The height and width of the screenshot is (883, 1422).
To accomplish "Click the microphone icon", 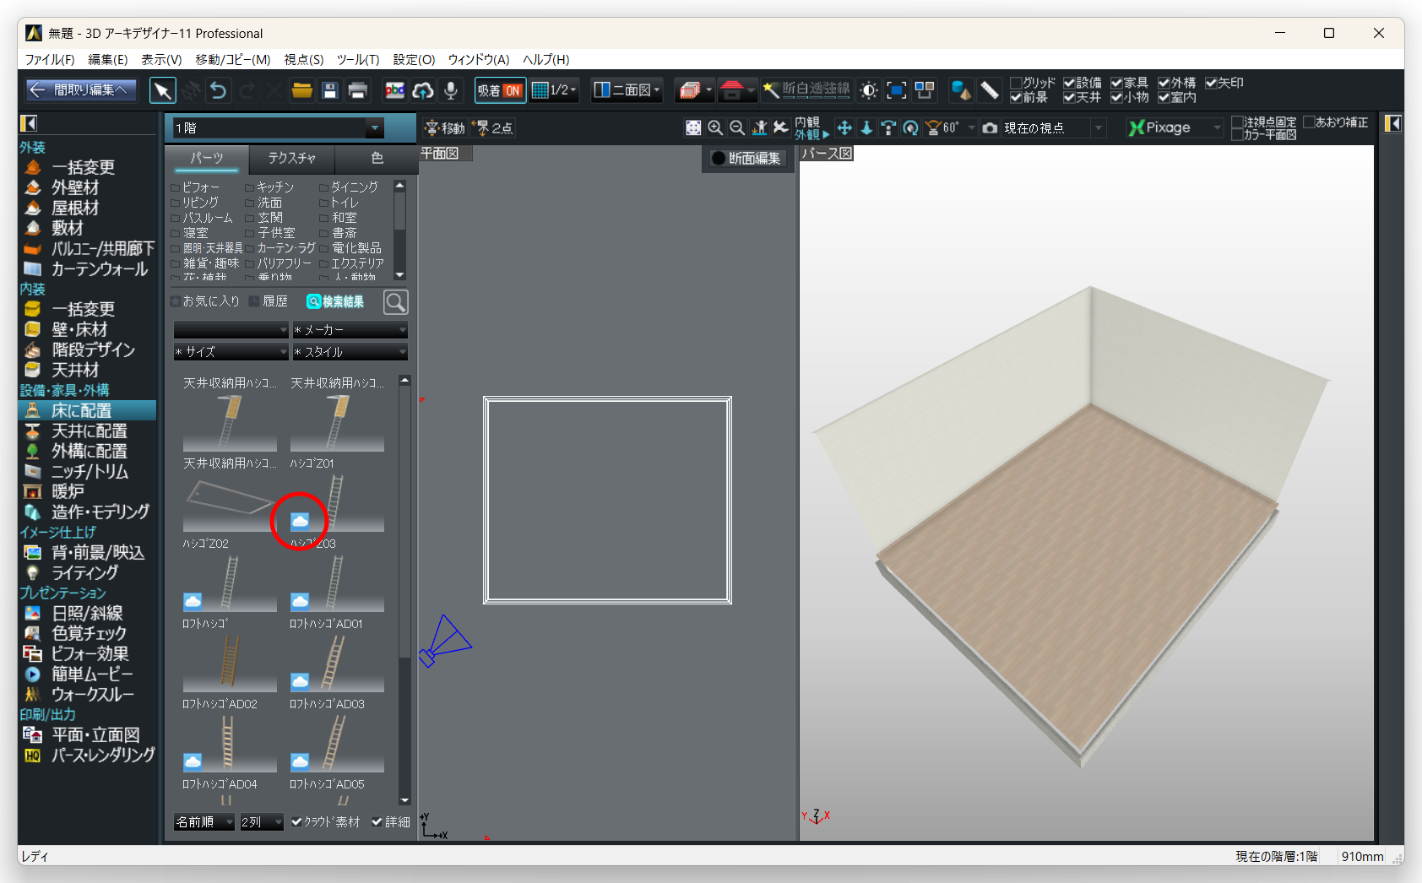I will [x=451, y=90].
